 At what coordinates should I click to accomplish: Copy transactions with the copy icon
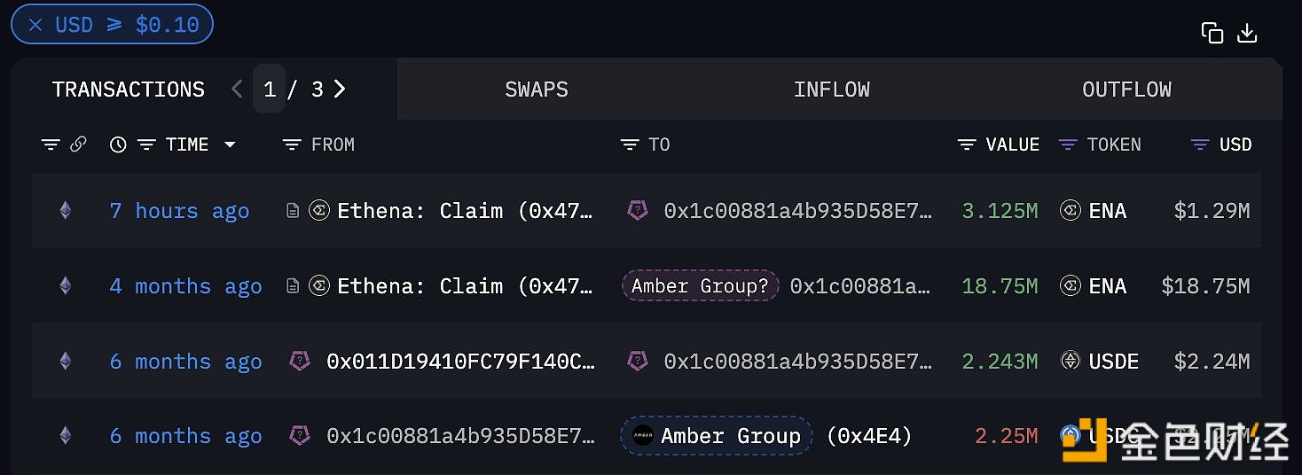coord(1212,33)
